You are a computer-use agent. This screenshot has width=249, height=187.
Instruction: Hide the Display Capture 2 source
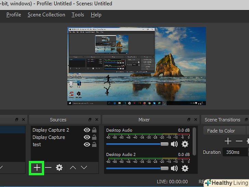pyautogui.click(x=87, y=130)
